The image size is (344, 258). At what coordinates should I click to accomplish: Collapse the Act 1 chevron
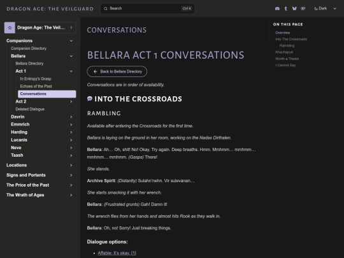[x=71, y=71]
